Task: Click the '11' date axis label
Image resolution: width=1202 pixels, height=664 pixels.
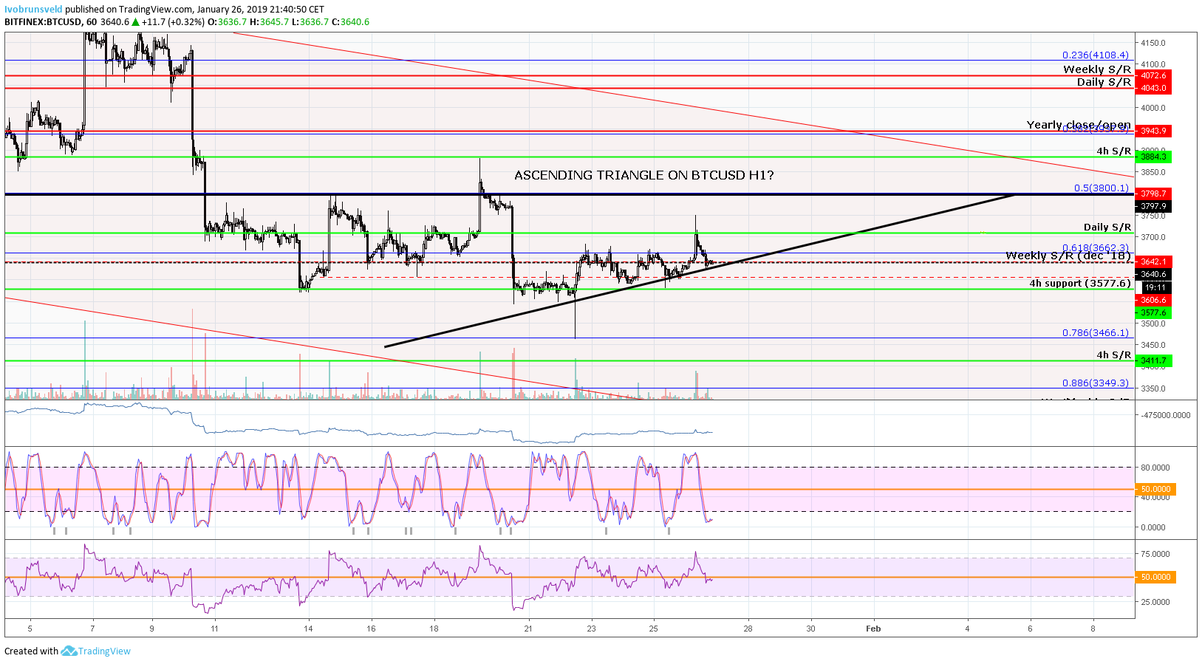Action: [x=214, y=629]
